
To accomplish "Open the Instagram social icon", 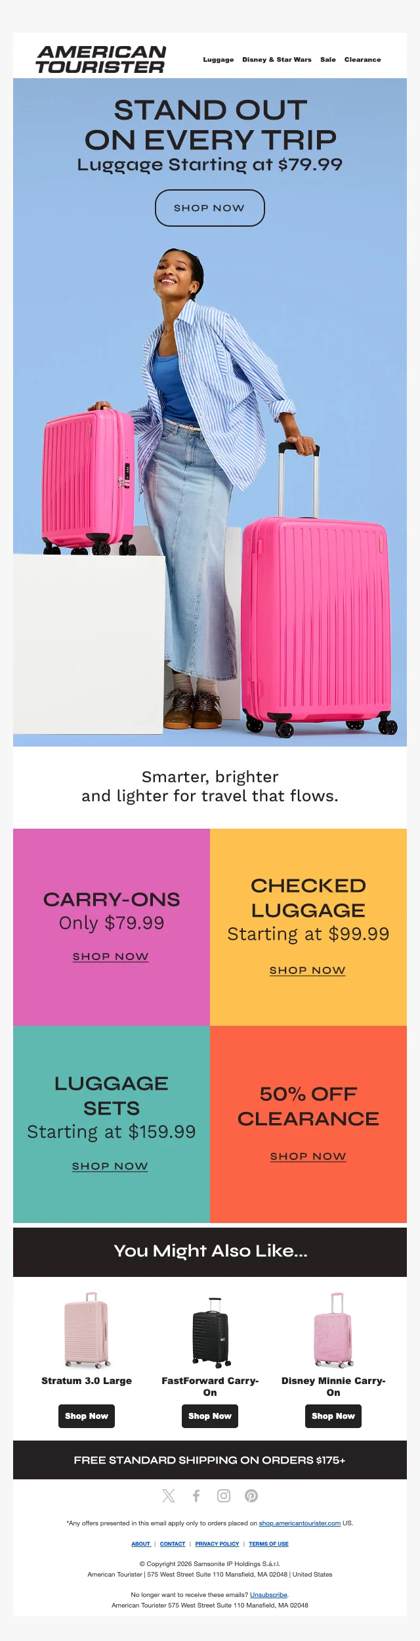I will pyautogui.click(x=224, y=1496).
